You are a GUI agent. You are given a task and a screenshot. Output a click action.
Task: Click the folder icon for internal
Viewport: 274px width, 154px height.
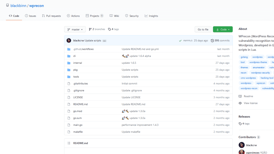click(x=69, y=63)
